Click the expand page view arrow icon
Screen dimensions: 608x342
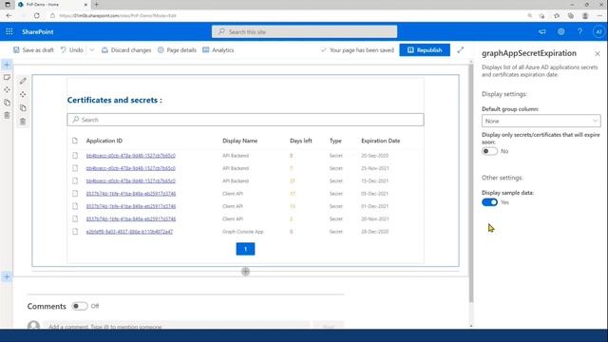[460, 50]
